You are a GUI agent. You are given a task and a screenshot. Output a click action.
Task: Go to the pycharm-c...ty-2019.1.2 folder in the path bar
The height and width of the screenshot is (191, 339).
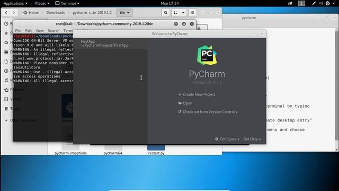[92, 13]
